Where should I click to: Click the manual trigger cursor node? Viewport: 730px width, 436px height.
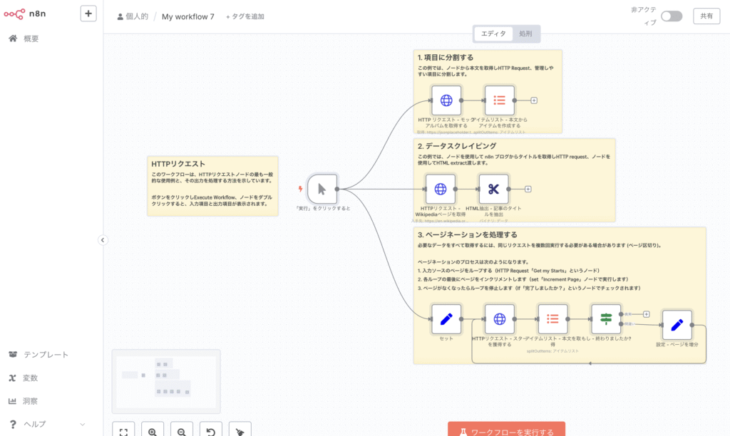click(x=322, y=189)
